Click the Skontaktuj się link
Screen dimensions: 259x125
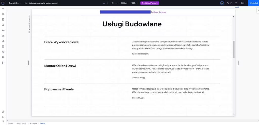pyautogui.click(x=138, y=98)
